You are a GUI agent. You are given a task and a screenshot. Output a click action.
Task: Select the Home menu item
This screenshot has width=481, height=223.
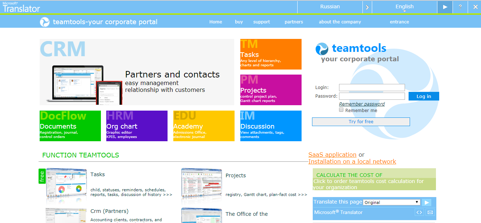click(x=215, y=22)
